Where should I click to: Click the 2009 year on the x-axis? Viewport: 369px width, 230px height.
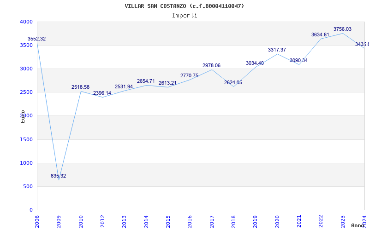click(59, 221)
